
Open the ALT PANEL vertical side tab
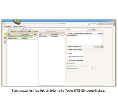tap(114, 23)
